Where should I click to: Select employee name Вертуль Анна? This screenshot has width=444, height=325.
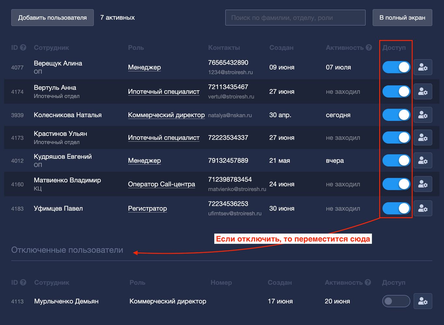click(55, 88)
